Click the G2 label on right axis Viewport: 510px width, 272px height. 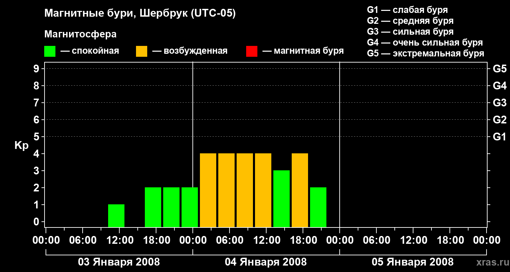500,120
